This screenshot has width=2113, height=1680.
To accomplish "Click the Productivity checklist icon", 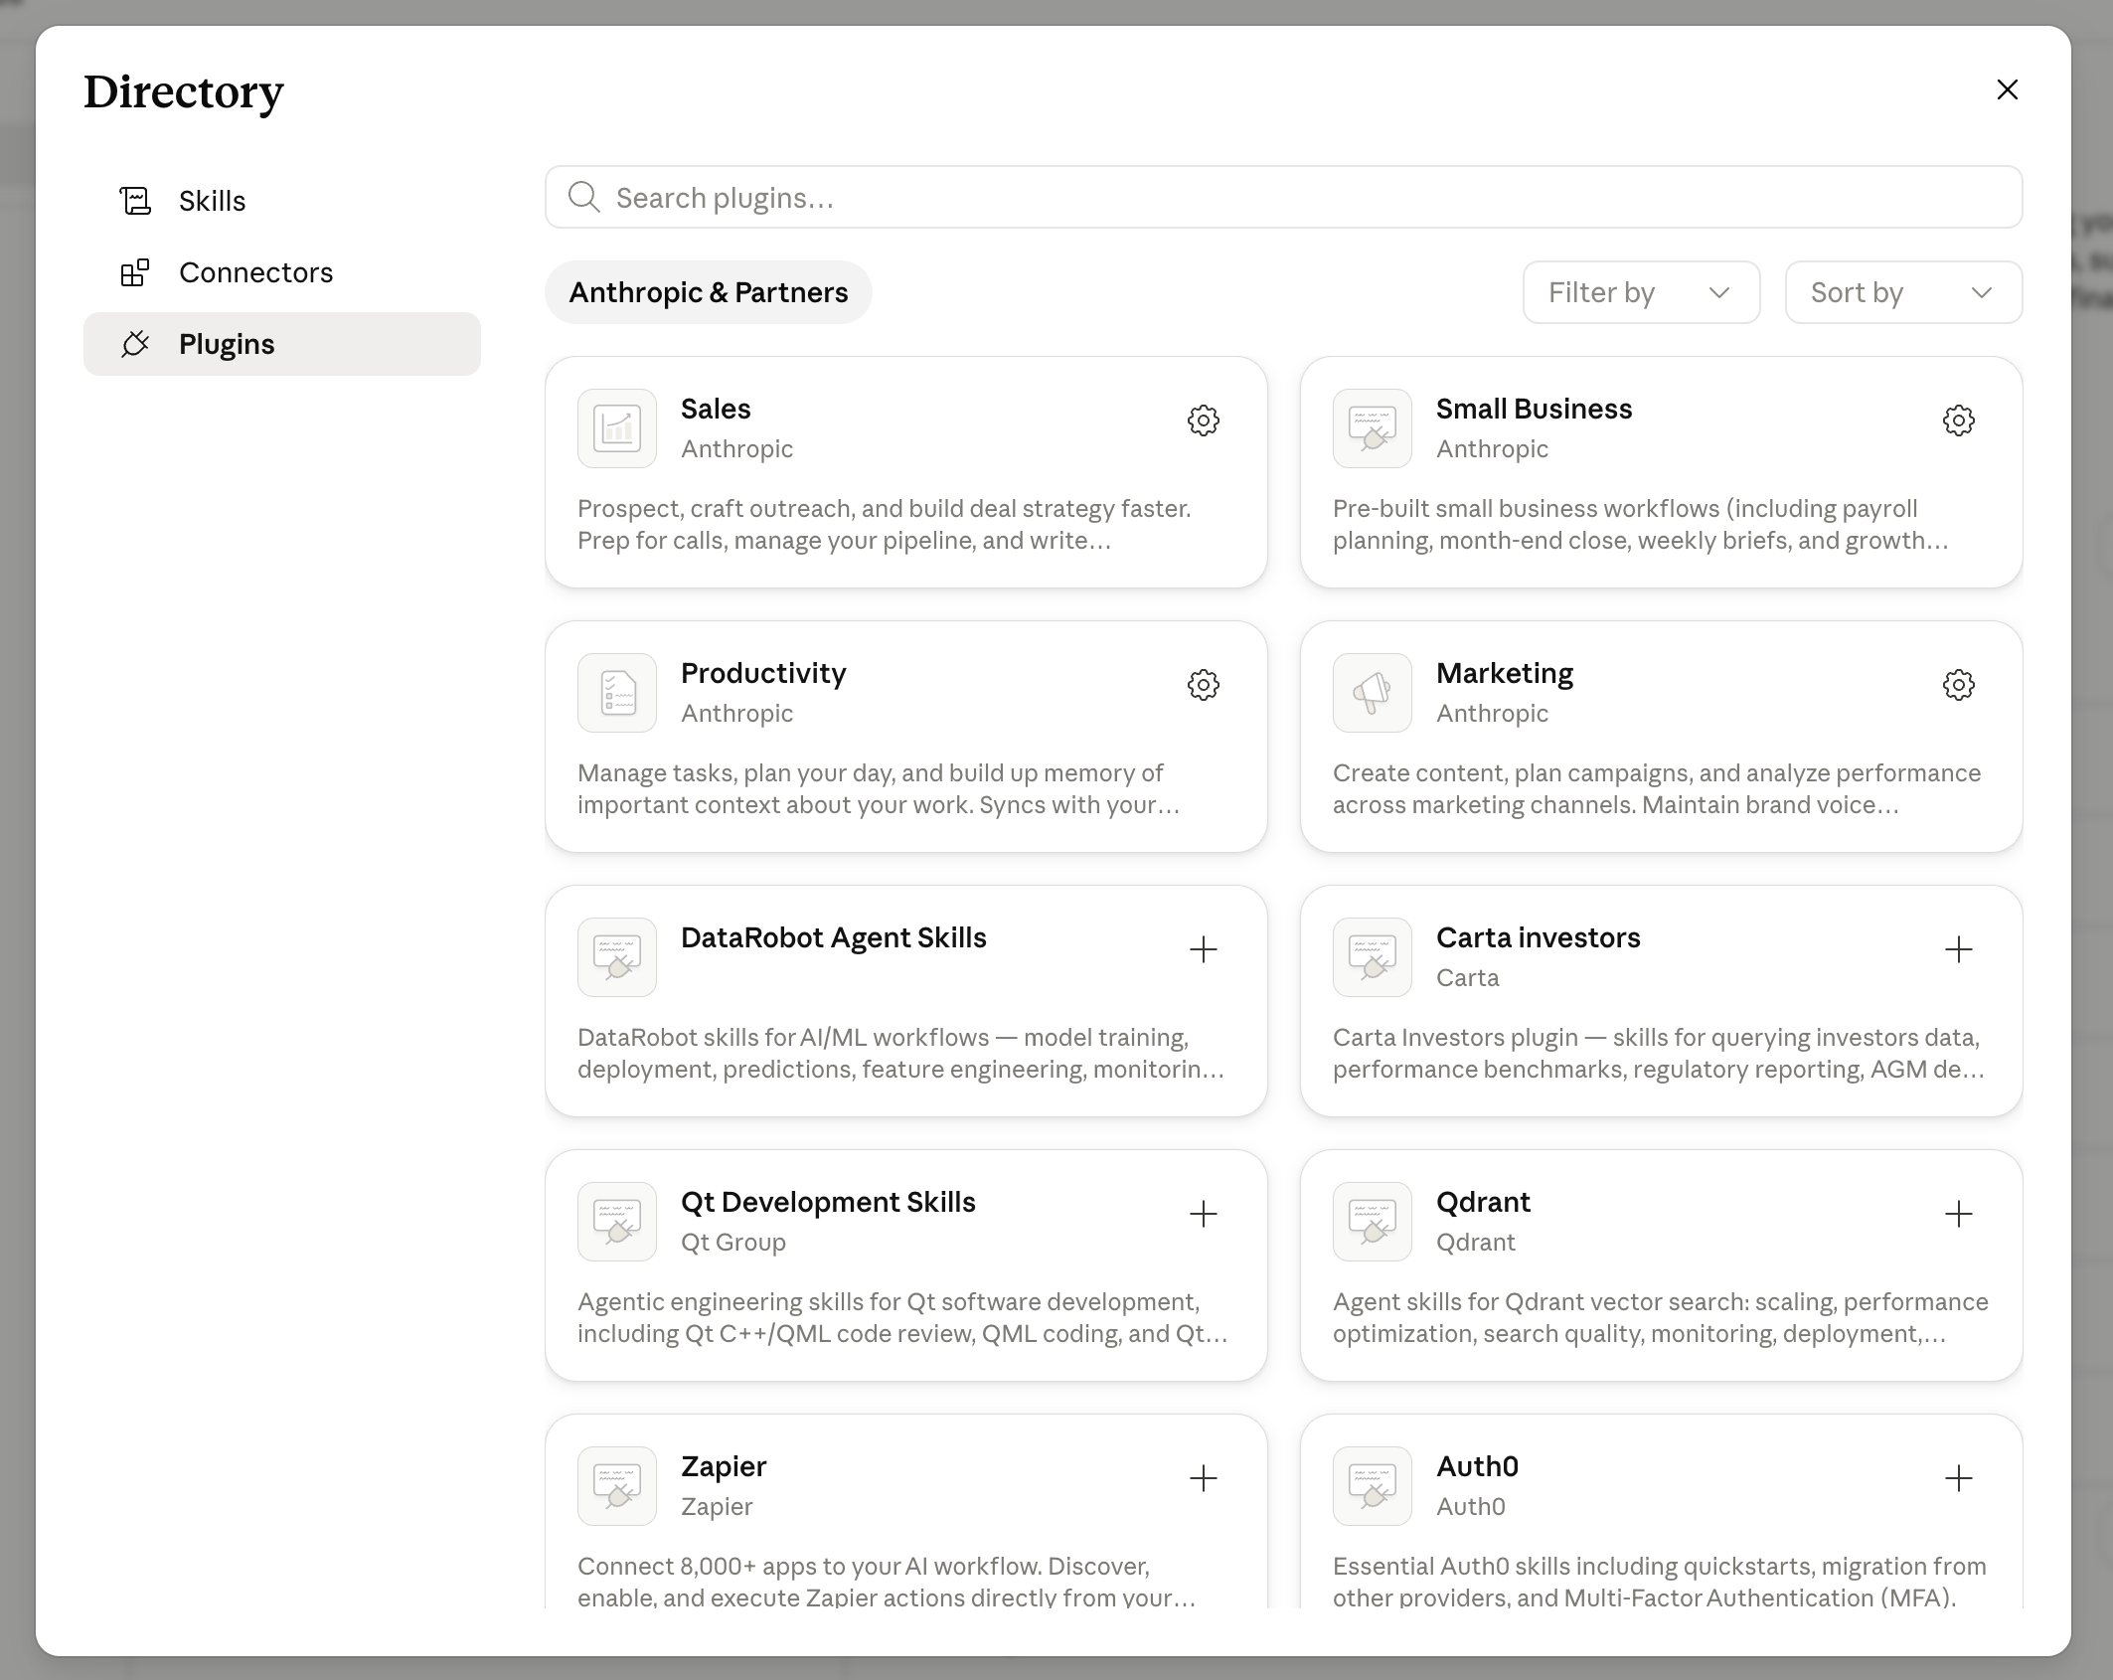I will [617, 693].
